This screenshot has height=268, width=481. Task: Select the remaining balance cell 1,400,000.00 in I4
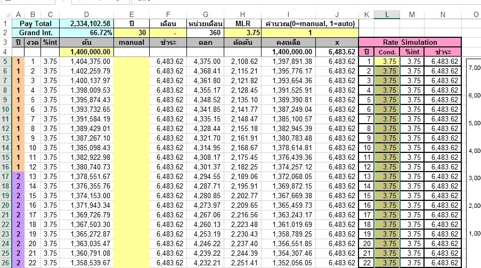(288, 52)
